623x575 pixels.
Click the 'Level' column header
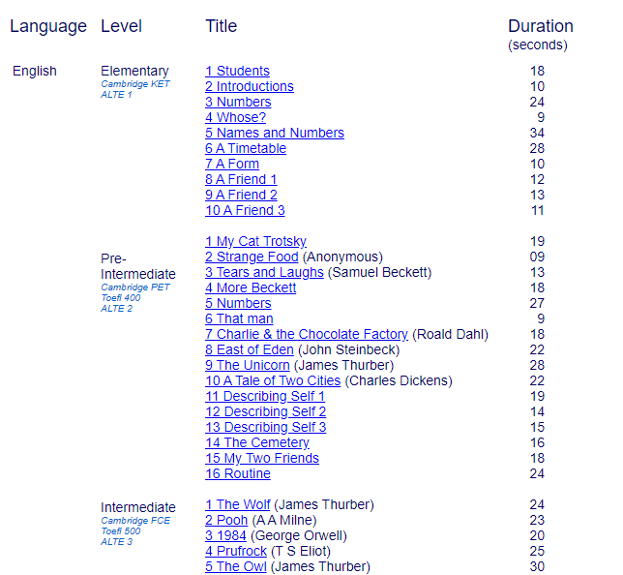(121, 26)
